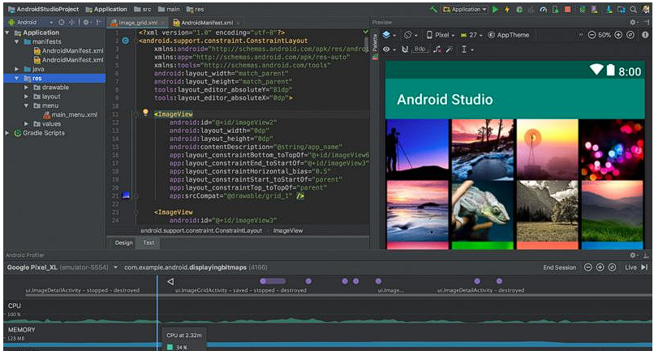Image resolution: width=654 pixels, height=351 pixels.
Task: Click src breadcrumb in navigation bar
Action: 143,9
